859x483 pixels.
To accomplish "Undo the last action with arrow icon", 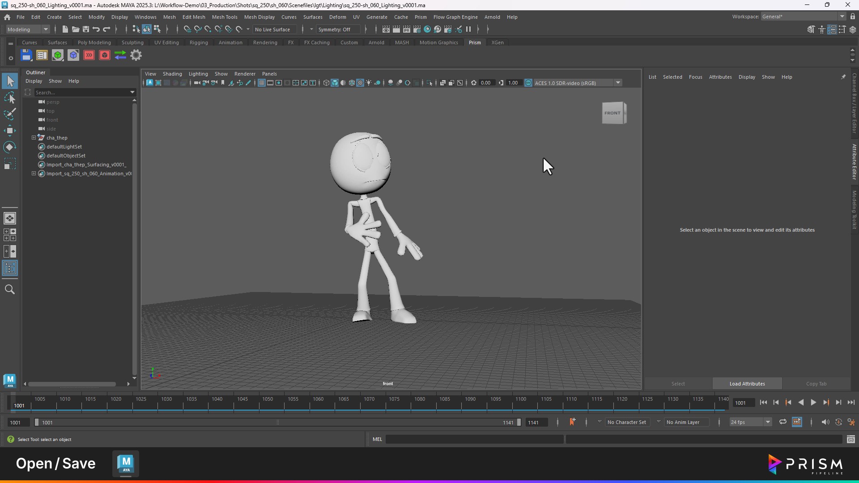I will (96, 29).
